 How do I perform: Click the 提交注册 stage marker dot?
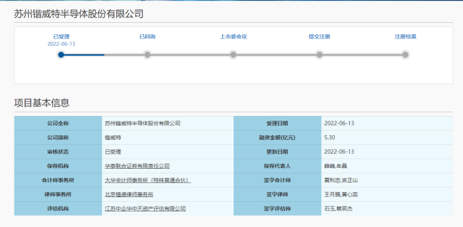point(319,55)
